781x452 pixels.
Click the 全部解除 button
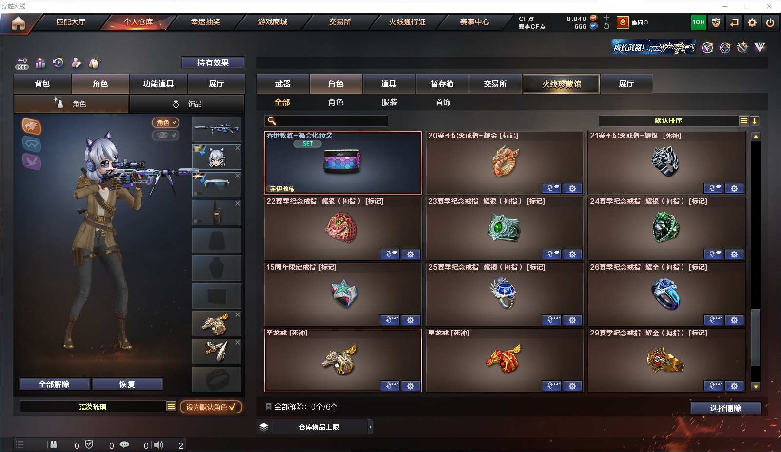tap(54, 384)
